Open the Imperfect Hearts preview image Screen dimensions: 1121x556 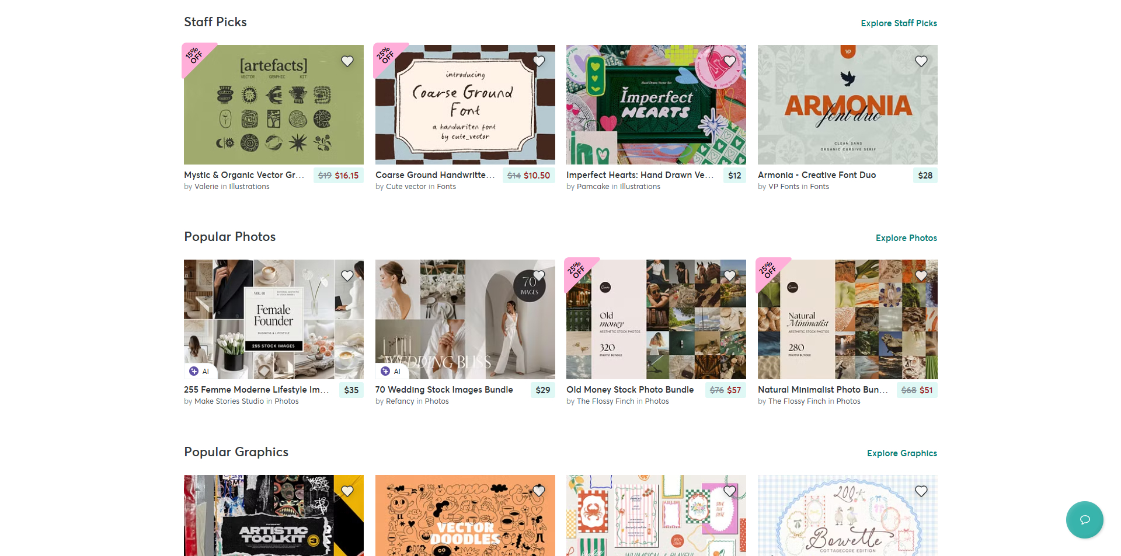tap(656, 105)
